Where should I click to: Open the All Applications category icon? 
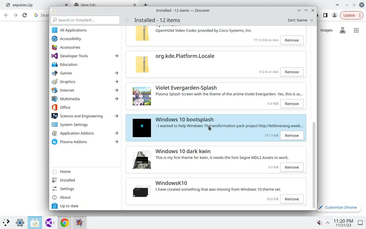click(x=55, y=30)
